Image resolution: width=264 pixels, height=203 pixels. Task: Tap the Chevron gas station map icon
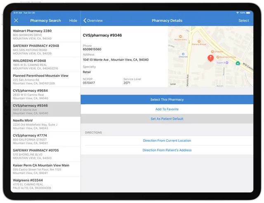pyautogui.click(x=183, y=54)
